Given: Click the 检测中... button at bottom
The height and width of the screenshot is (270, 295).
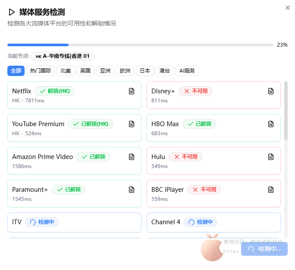Looking at the screenshot, I should coord(264,249).
